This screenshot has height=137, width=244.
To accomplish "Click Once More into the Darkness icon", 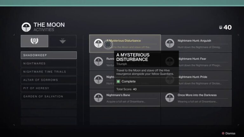I will (x=170, y=98).
